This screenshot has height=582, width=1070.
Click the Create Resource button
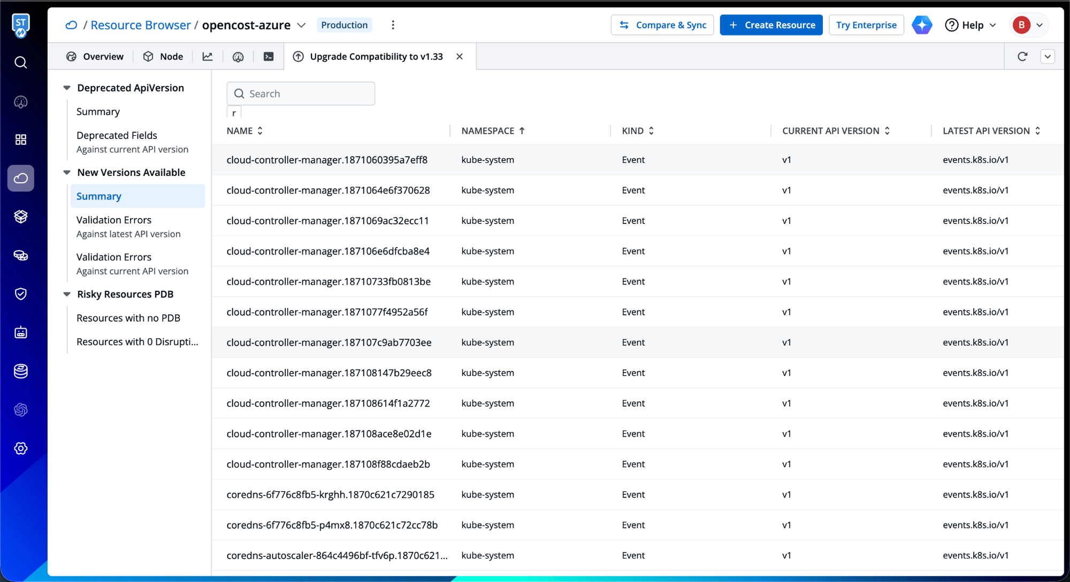point(771,25)
